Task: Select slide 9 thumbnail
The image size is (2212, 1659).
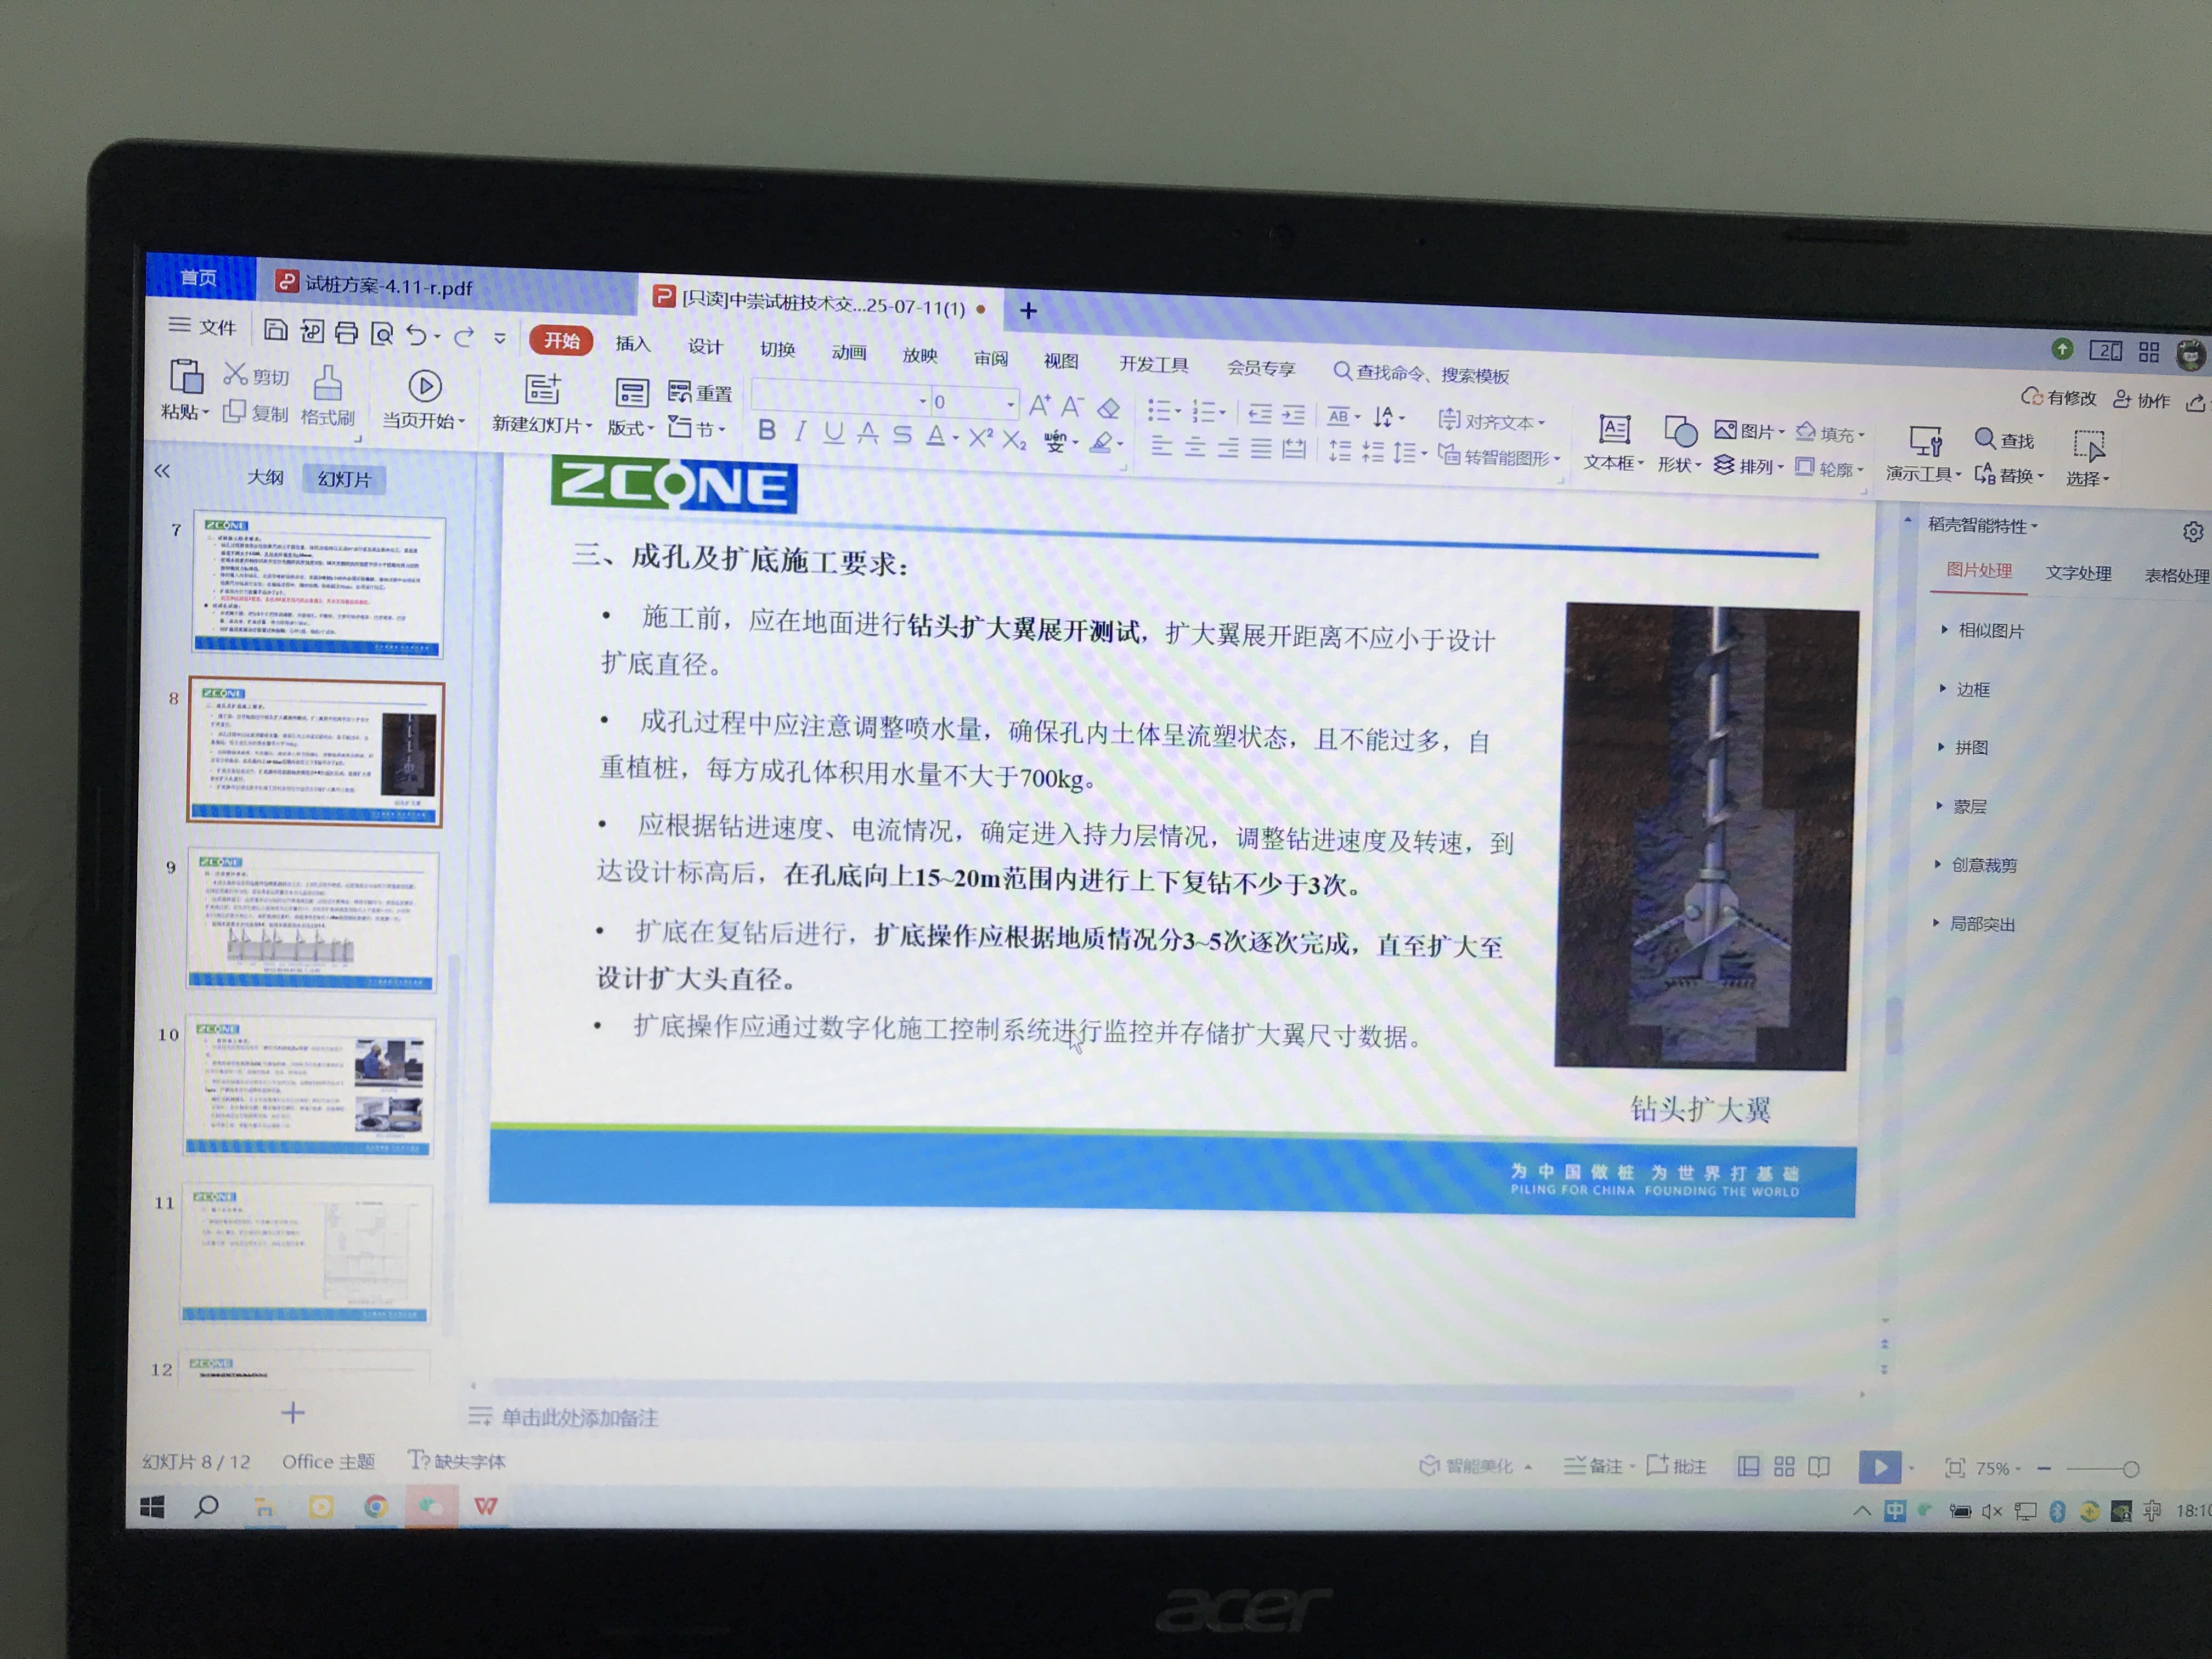Action: pos(313,920)
